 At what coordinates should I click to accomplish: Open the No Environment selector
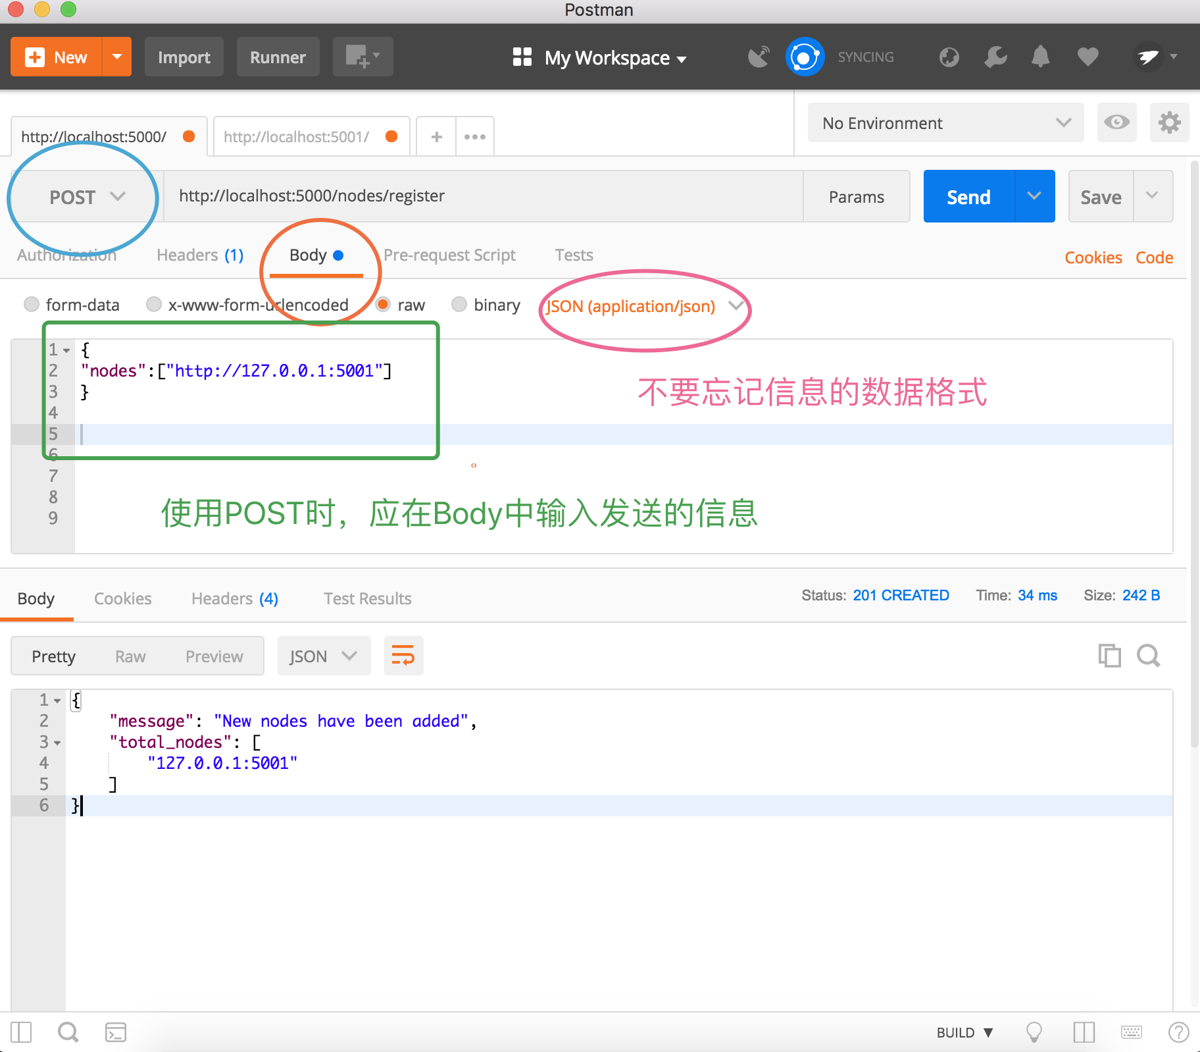point(945,122)
